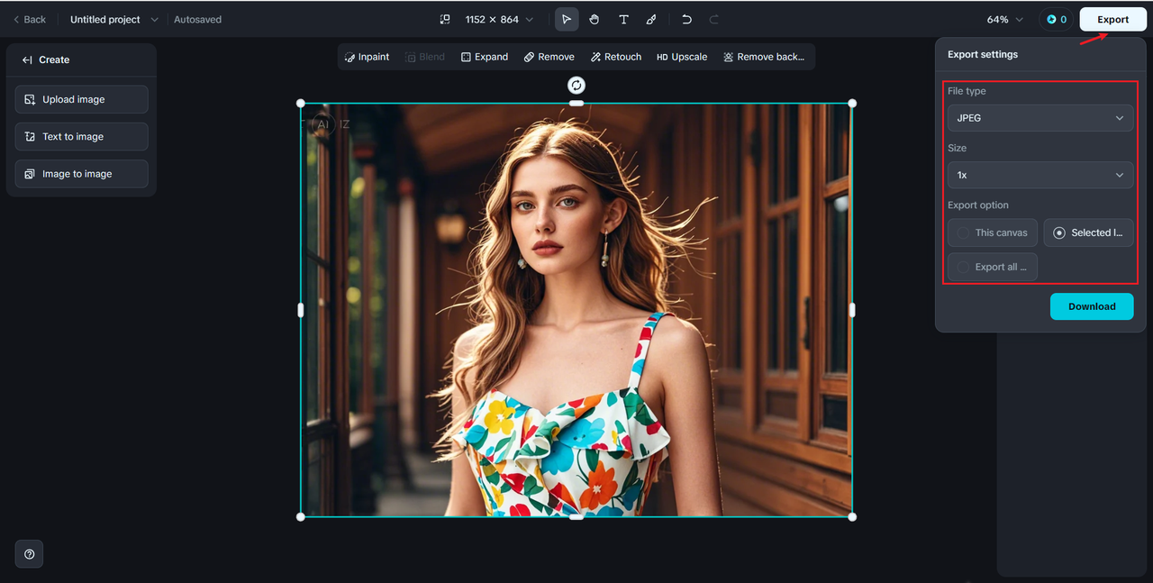The image size is (1153, 583).
Task: Open the help question mark icon
Action: click(x=29, y=554)
